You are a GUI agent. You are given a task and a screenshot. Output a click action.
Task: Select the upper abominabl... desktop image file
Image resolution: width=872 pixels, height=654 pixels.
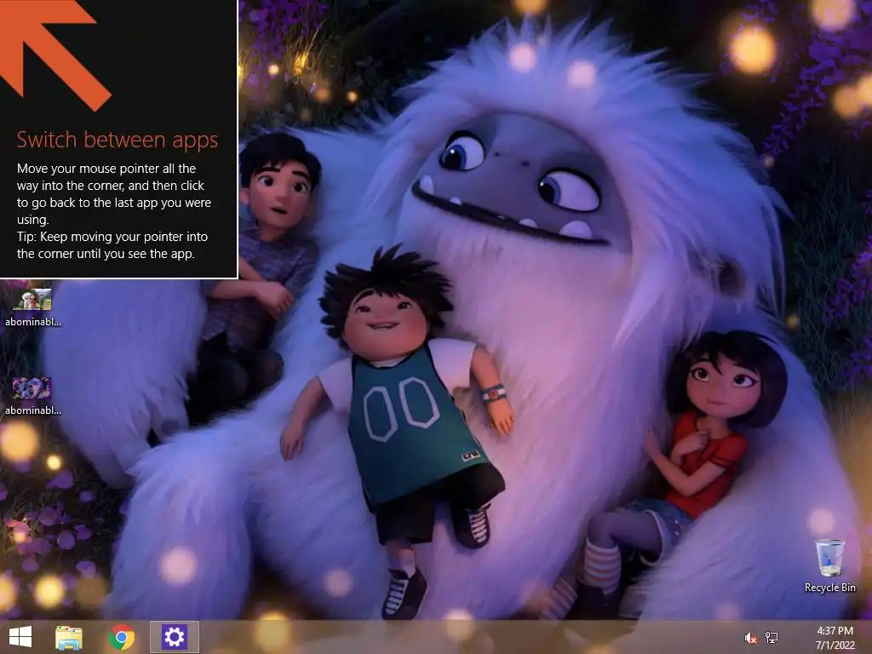tap(33, 307)
